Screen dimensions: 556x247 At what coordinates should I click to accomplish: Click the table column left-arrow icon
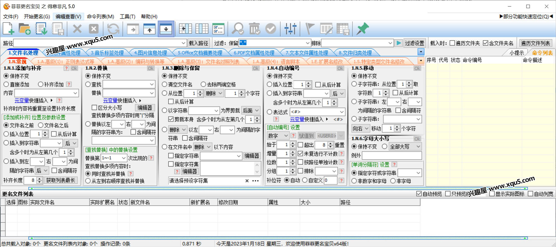[x=185, y=29]
